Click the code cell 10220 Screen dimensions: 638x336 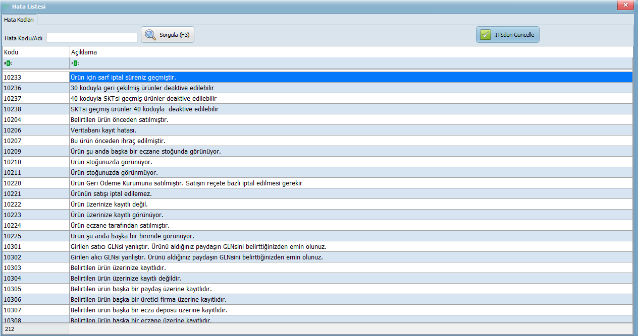pyautogui.click(x=35, y=183)
